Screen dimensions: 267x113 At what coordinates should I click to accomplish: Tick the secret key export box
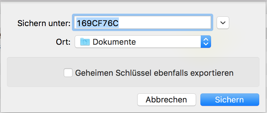pyautogui.click(x=68, y=73)
